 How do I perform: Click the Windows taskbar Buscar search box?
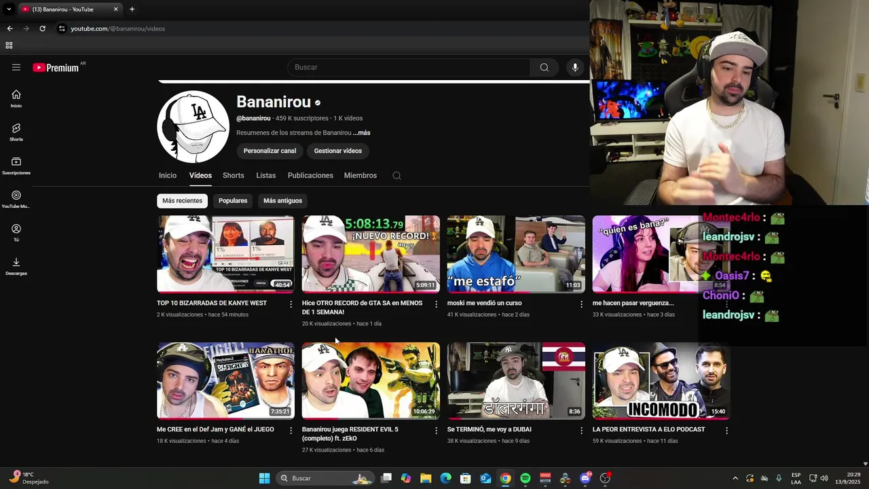coord(326,478)
